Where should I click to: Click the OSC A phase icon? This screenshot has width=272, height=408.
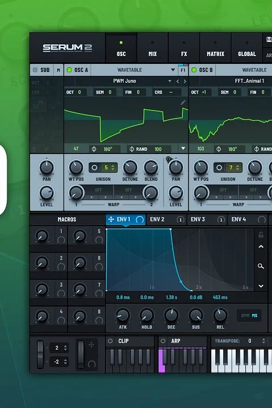93,149
